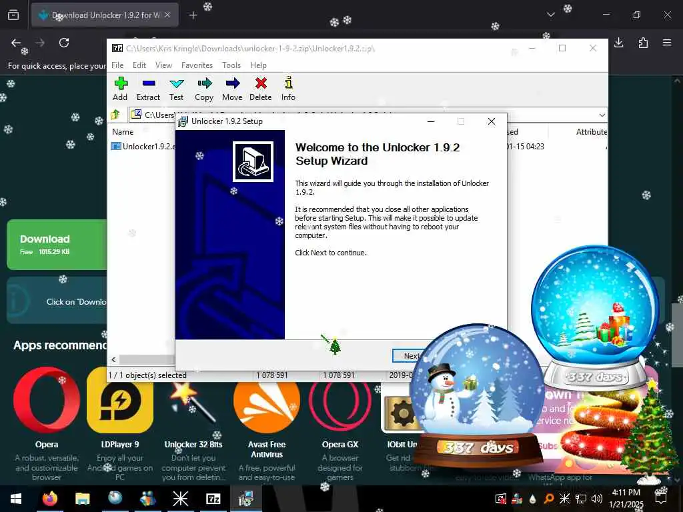Click the snowflake app on the taskbar
683x512 pixels.
pos(180,499)
